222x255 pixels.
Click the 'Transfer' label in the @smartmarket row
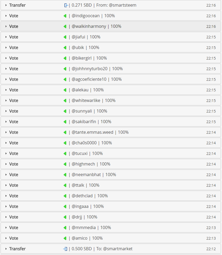(17, 249)
